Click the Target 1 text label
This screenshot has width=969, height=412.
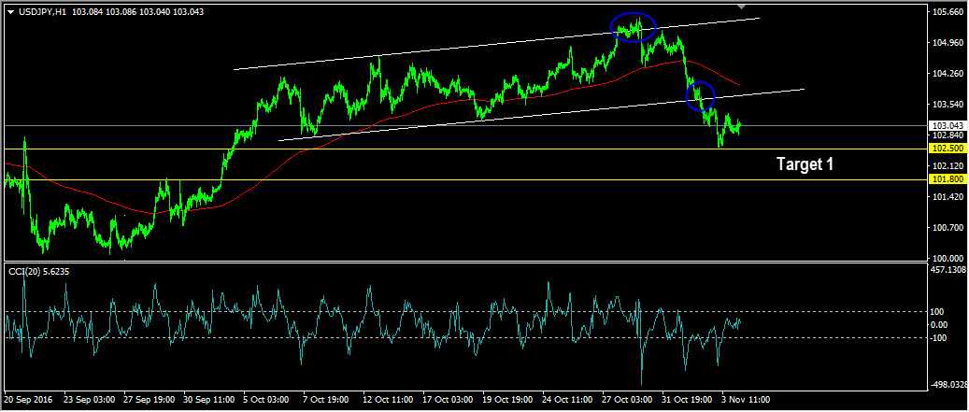pyautogui.click(x=805, y=163)
